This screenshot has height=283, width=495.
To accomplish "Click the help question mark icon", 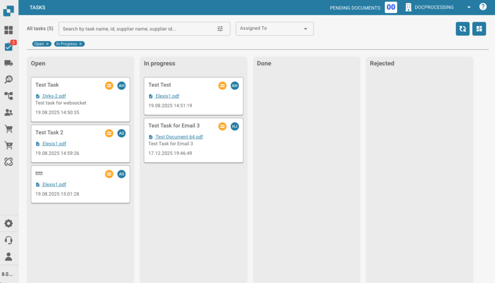I will coord(482,7).
